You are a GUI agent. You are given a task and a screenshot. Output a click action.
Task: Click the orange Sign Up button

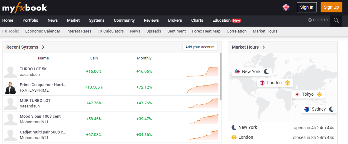(331, 7)
